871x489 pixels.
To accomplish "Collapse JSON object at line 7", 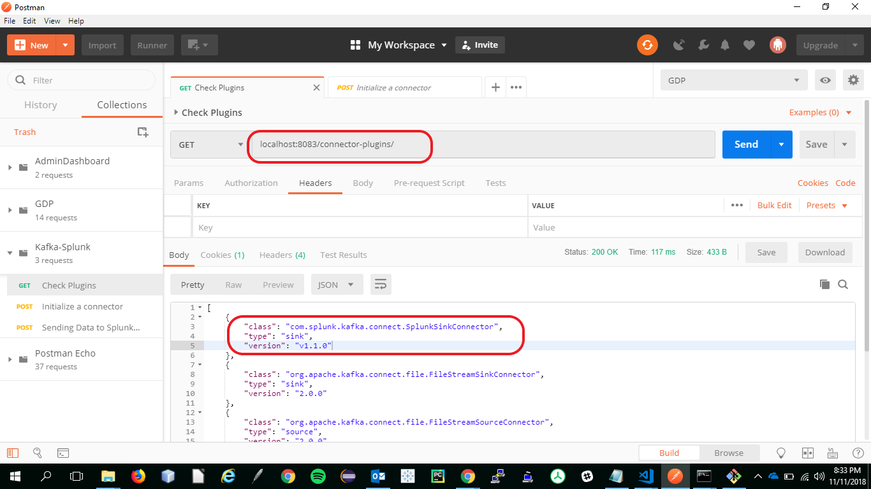I will click(x=200, y=365).
